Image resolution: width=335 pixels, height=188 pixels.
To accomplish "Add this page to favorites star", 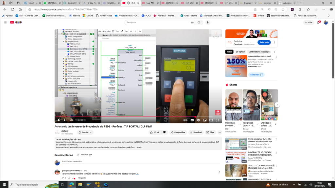I will [x=283, y=9].
